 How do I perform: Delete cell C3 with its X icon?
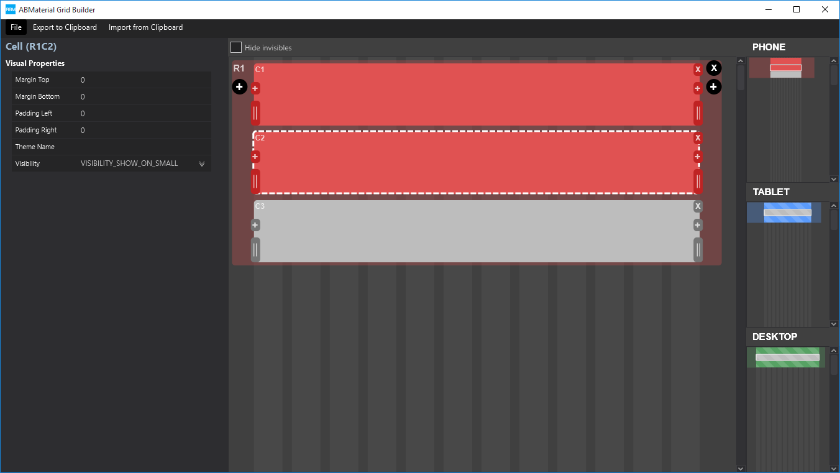pyautogui.click(x=698, y=206)
